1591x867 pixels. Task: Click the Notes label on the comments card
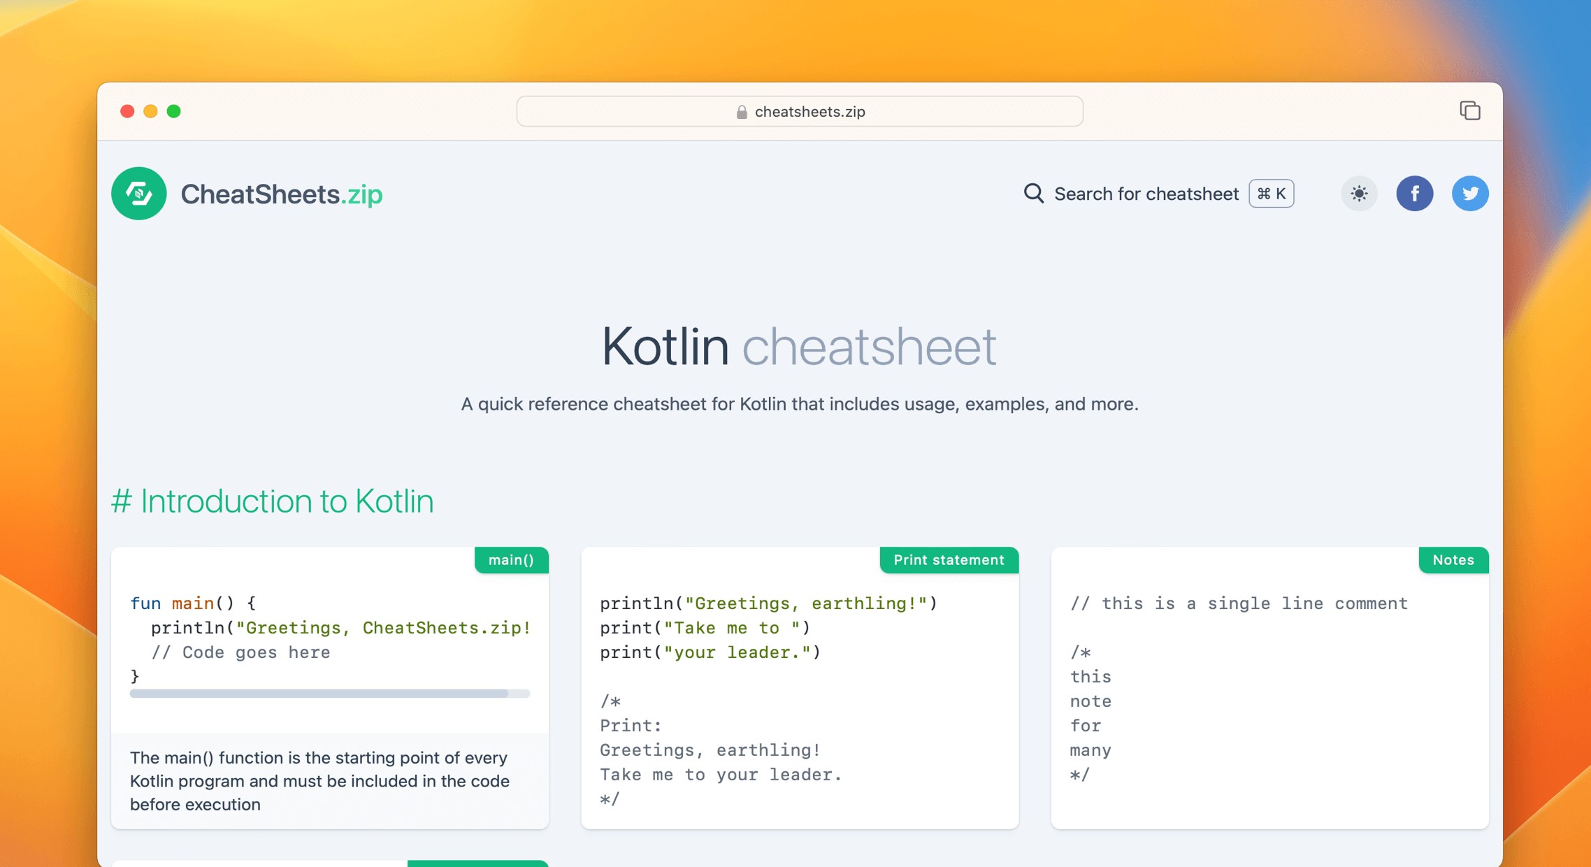1453,559
